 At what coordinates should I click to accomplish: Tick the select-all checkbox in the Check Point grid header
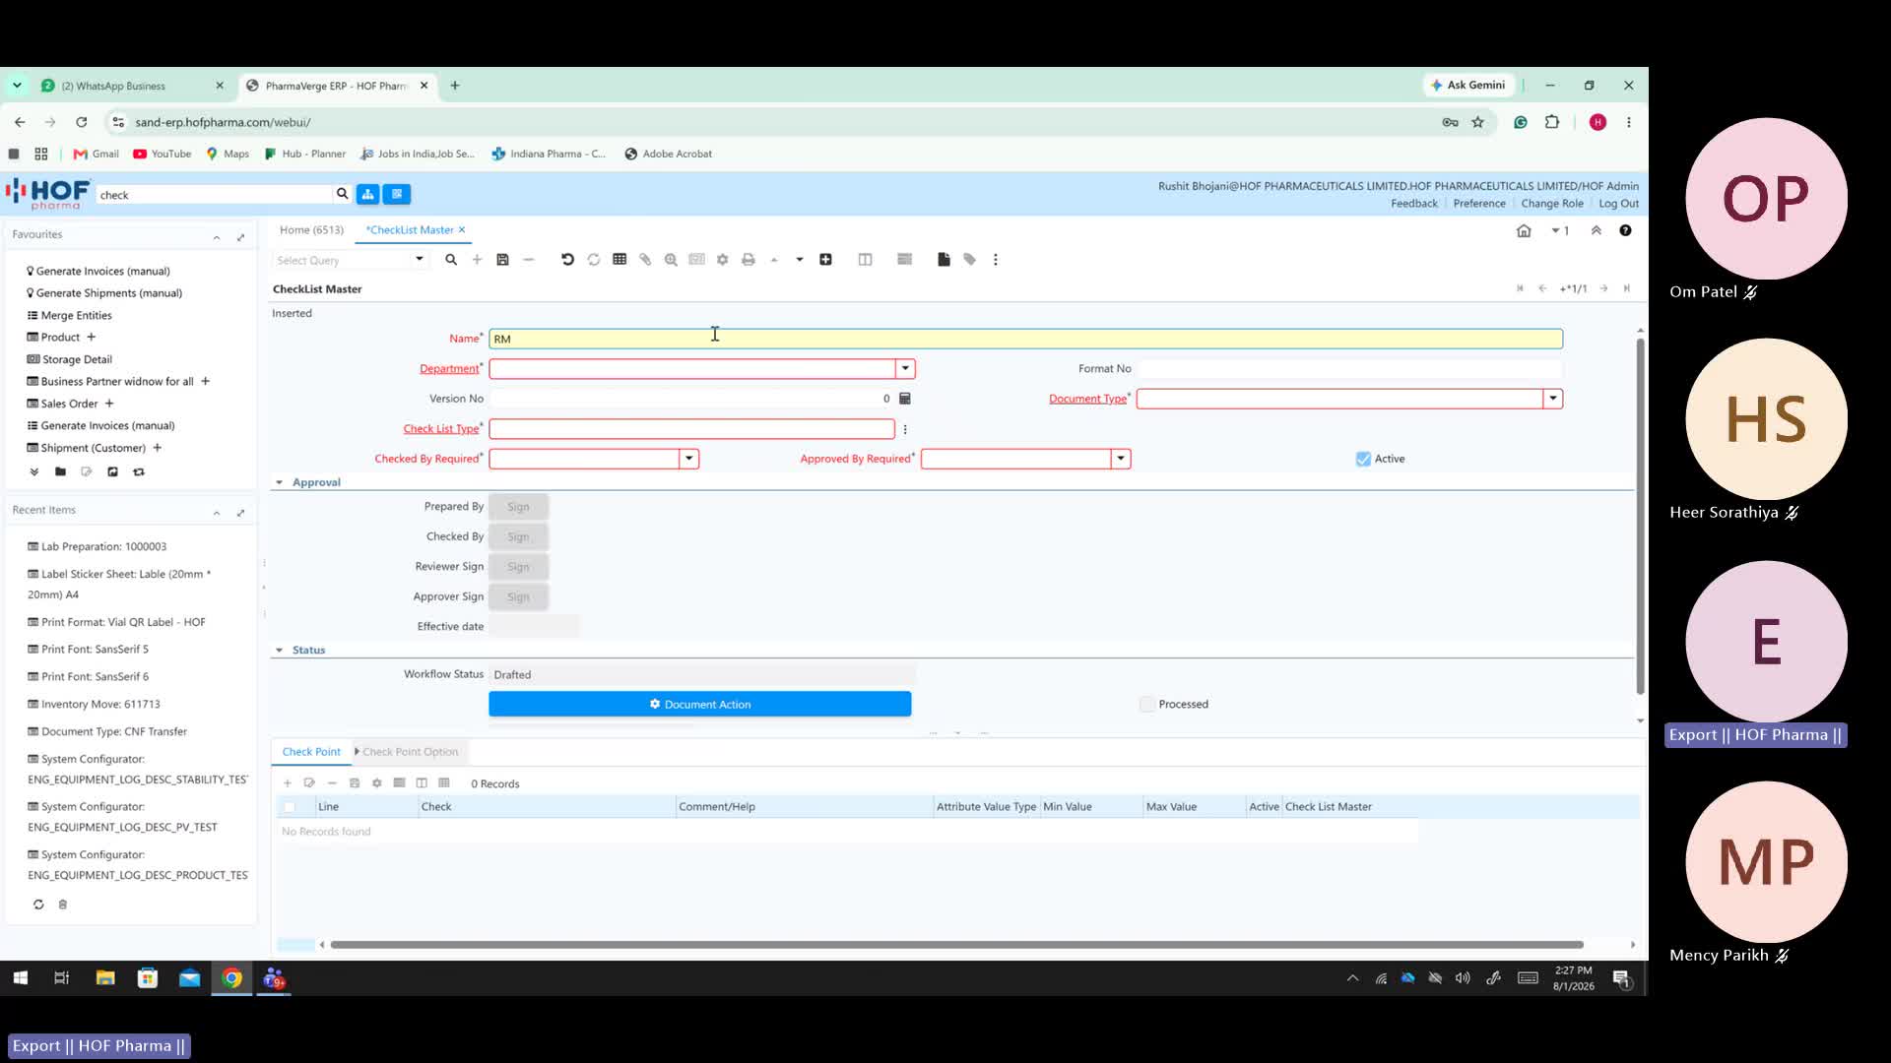[289, 807]
